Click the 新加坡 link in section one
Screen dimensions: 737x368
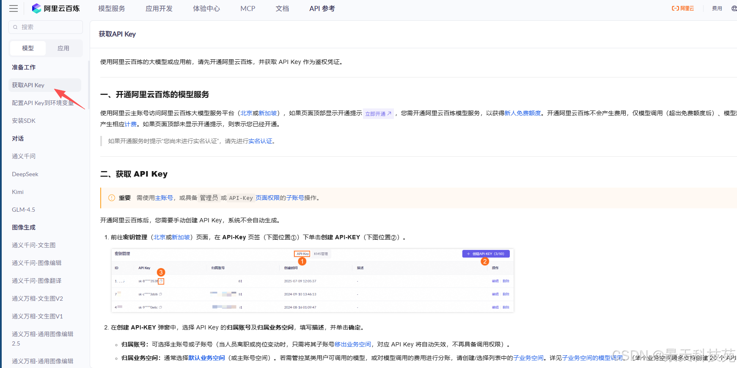(268, 113)
